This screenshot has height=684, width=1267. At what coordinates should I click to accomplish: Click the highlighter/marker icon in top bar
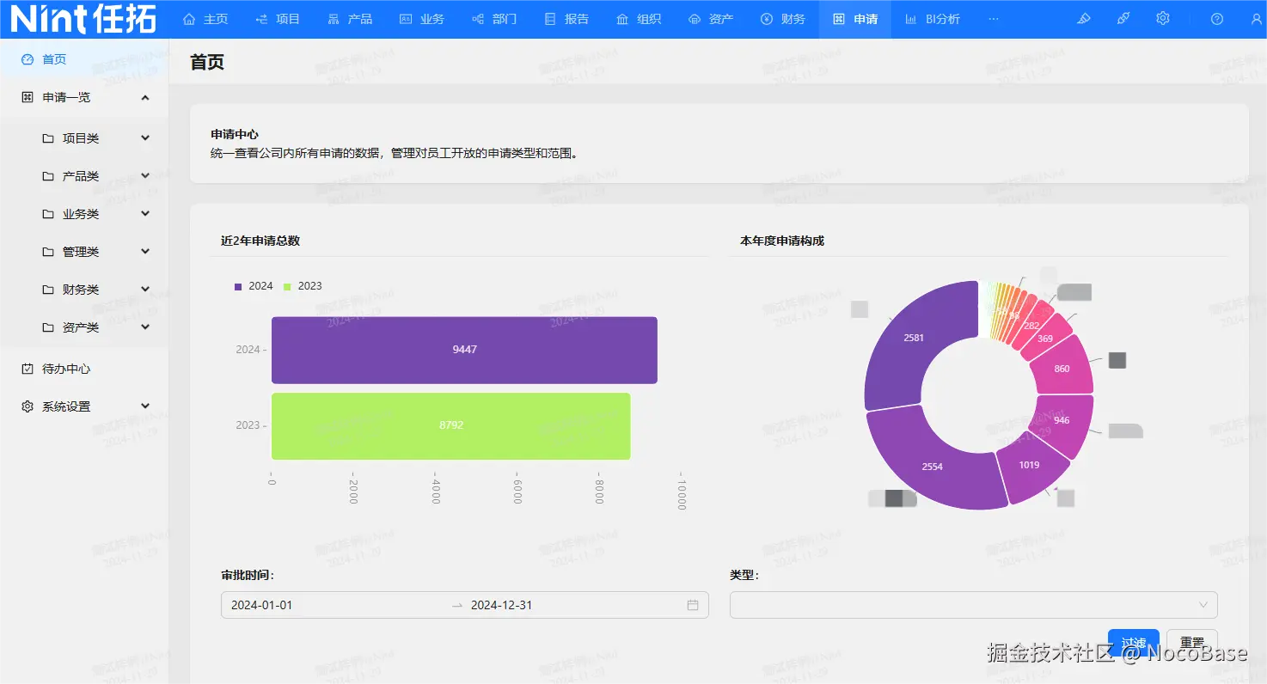point(1084,18)
